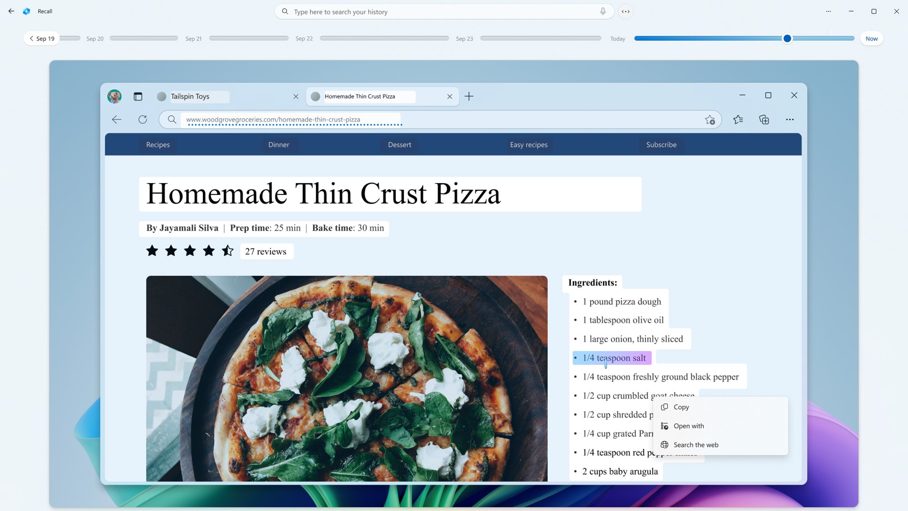Screen dimensions: 908x511
Task: Go back in the browser
Action: [x=117, y=119]
